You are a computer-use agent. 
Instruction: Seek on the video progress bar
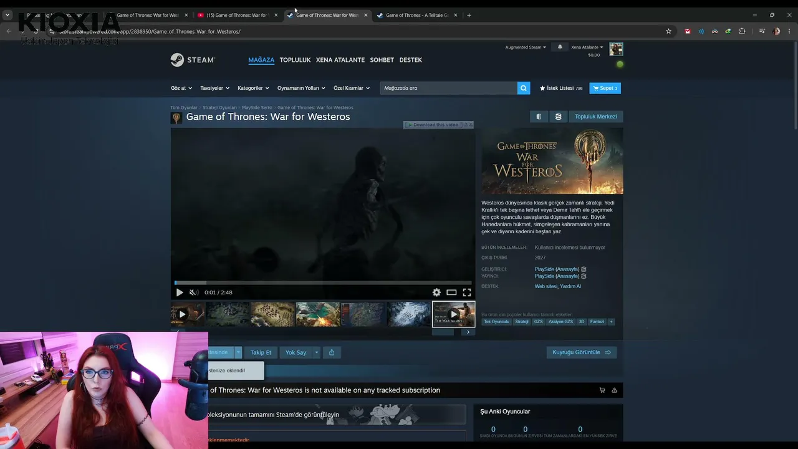click(x=323, y=282)
